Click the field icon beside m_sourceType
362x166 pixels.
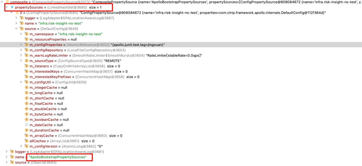pyautogui.click(x=27, y=61)
